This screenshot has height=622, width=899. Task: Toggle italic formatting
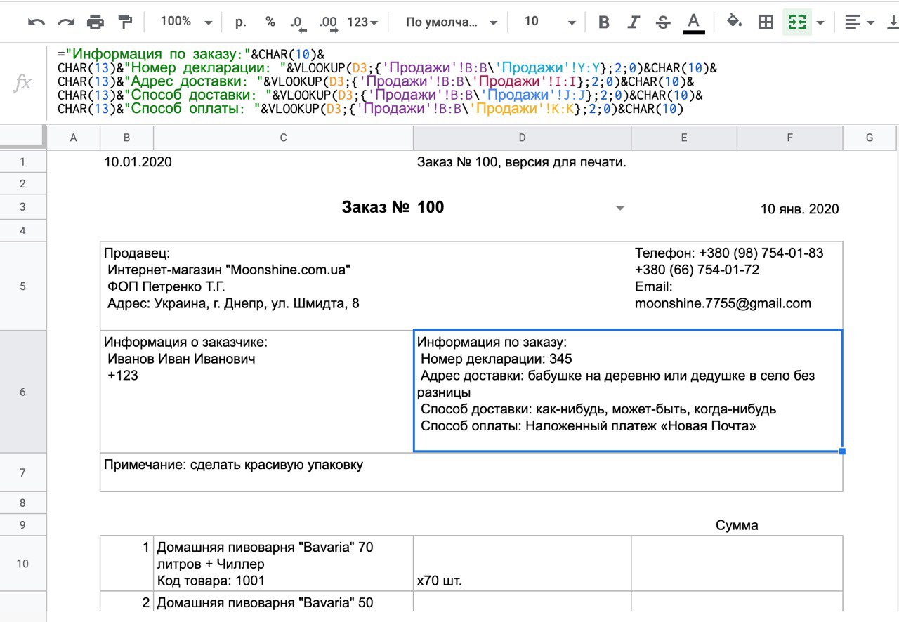pos(633,22)
